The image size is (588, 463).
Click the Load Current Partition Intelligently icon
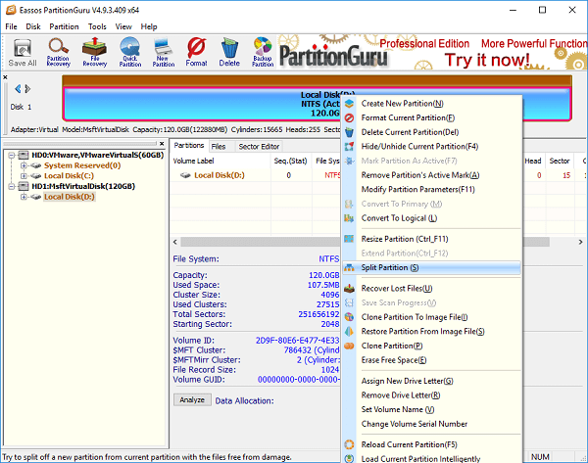349,458
